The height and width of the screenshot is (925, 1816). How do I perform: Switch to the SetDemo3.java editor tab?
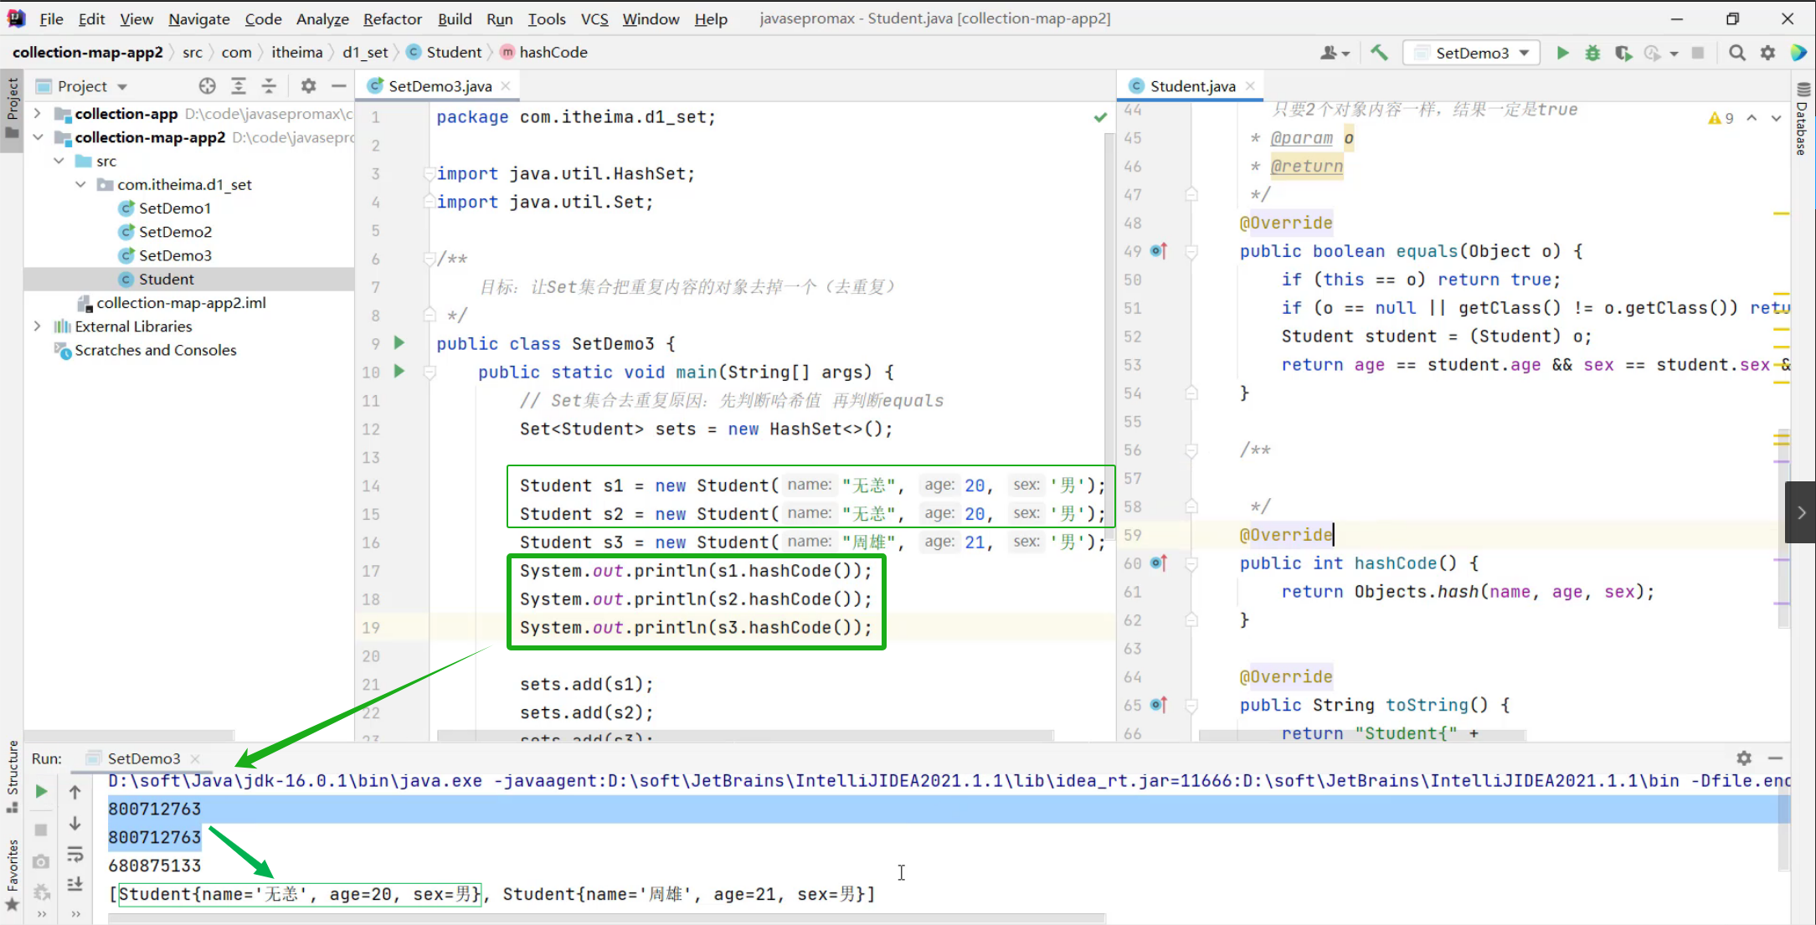pyautogui.click(x=440, y=85)
